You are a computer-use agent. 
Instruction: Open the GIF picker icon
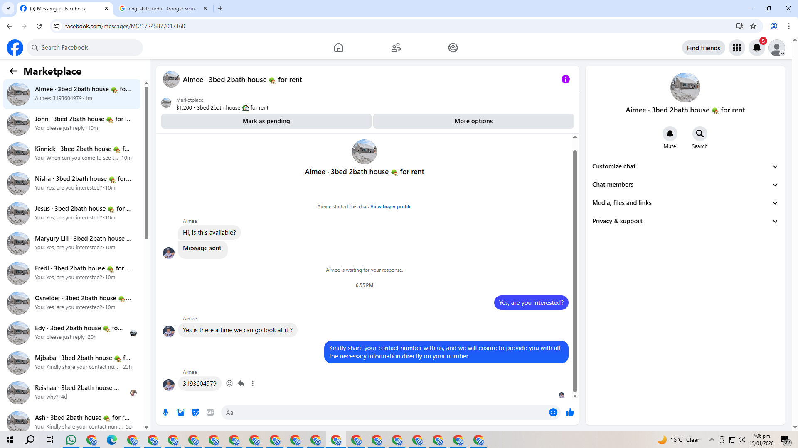[x=210, y=412]
